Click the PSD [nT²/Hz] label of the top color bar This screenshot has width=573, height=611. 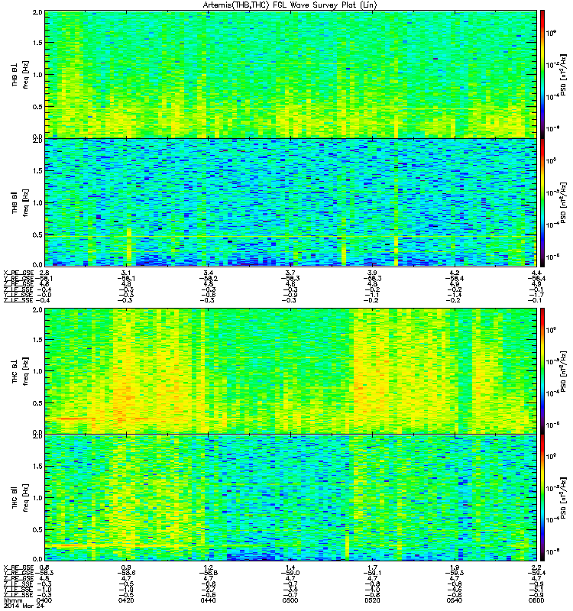pyautogui.click(x=563, y=75)
